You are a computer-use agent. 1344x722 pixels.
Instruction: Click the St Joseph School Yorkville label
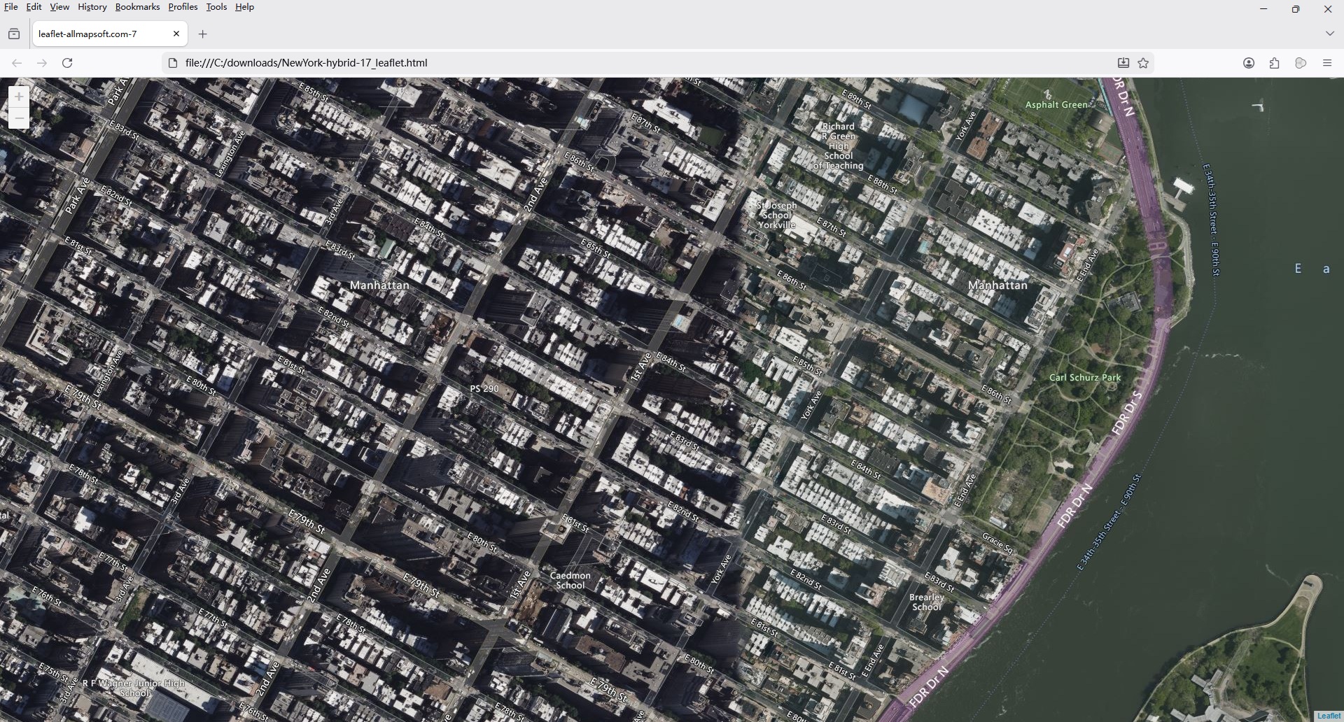click(776, 215)
